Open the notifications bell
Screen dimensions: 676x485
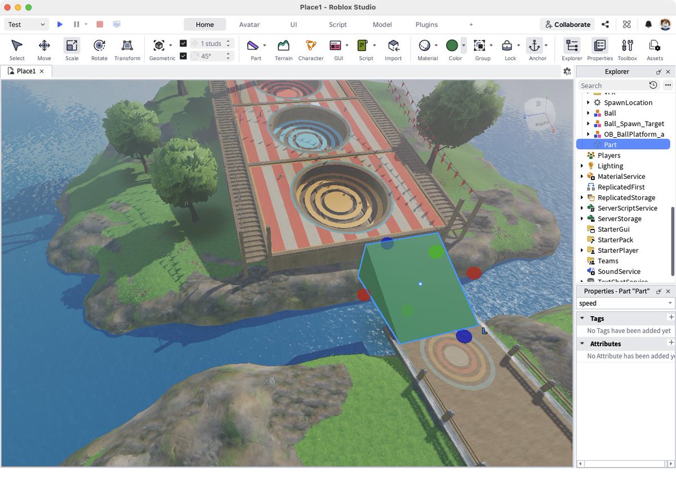pos(648,25)
